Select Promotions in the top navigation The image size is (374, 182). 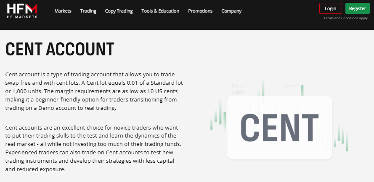(x=200, y=11)
